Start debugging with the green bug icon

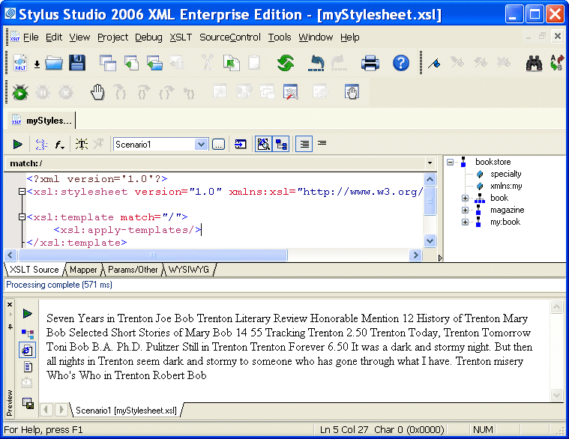pos(19,92)
